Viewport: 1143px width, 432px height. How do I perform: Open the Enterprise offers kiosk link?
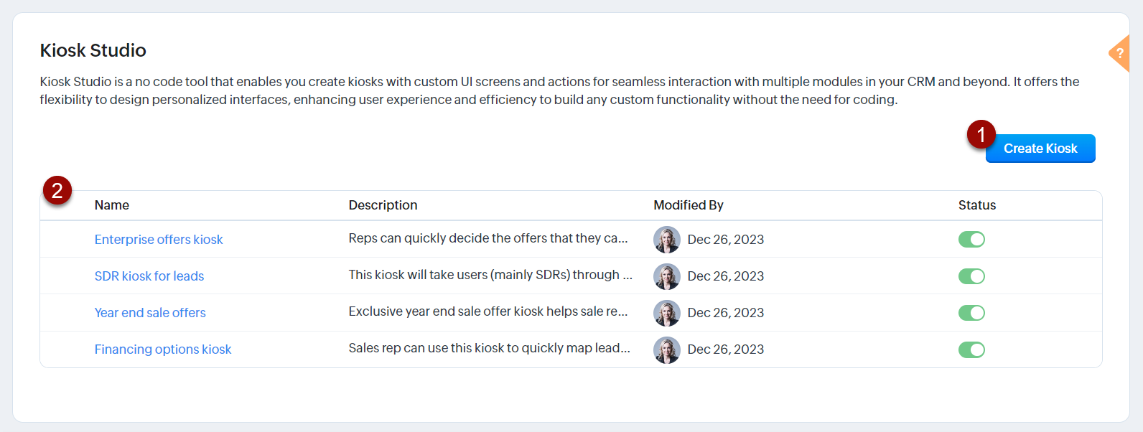pos(159,240)
